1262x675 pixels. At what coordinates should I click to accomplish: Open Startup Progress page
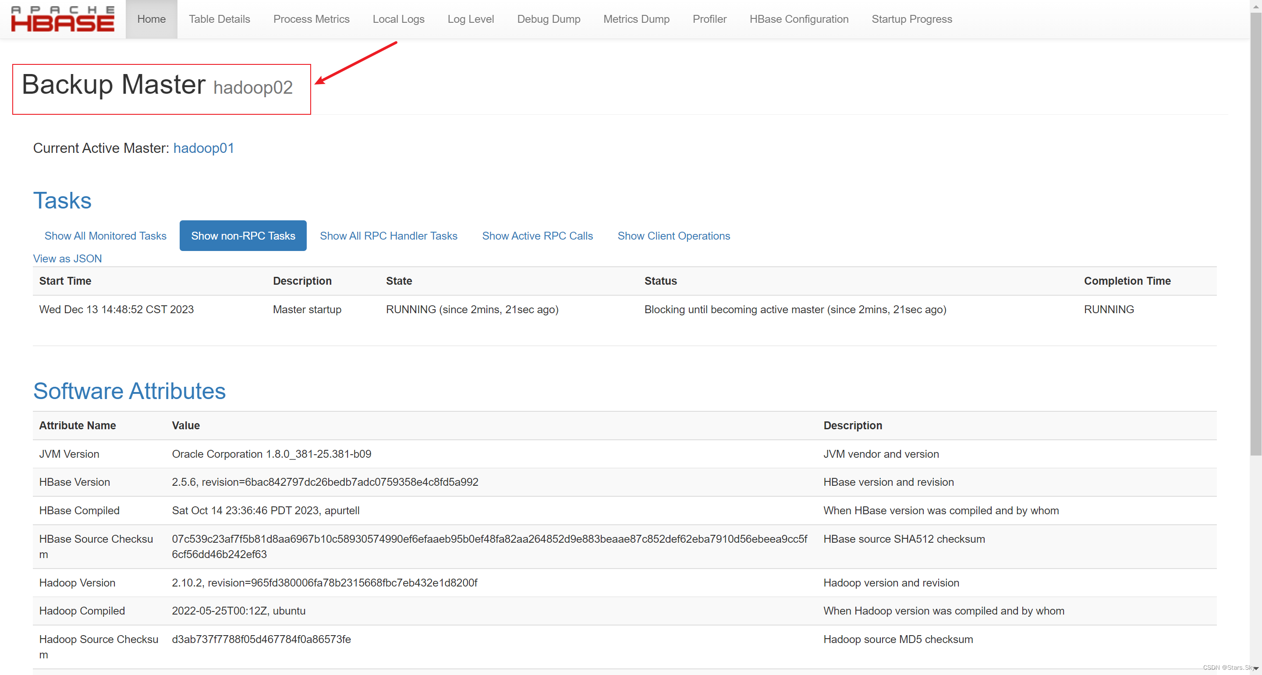(x=911, y=19)
